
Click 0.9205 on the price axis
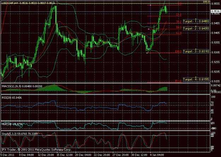pos(216,72)
